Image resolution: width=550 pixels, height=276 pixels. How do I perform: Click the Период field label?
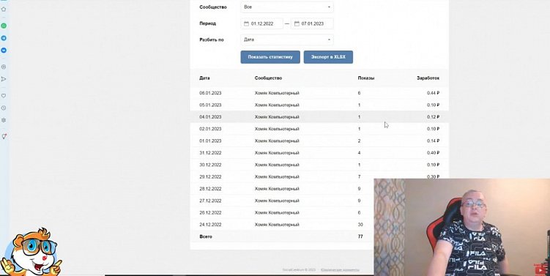click(208, 23)
